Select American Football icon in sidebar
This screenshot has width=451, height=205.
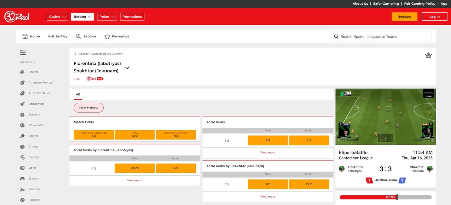coord(22,83)
